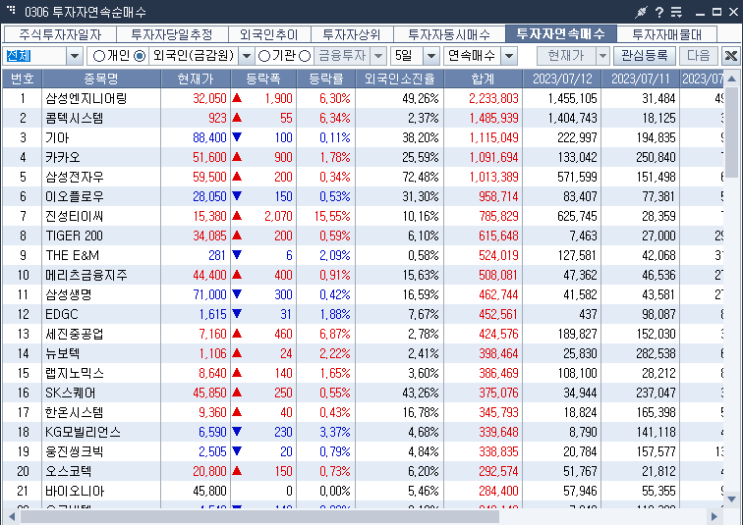
Task: Click the 다음 button
Action: pyautogui.click(x=699, y=56)
